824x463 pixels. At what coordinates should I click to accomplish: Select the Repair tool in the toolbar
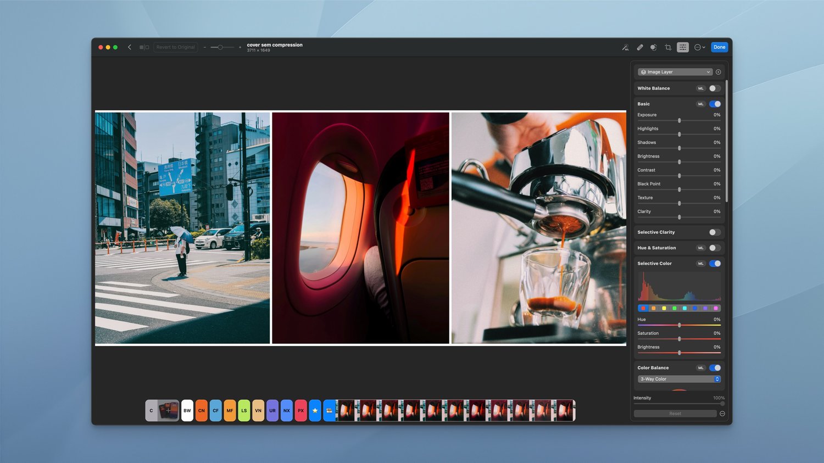click(x=640, y=47)
